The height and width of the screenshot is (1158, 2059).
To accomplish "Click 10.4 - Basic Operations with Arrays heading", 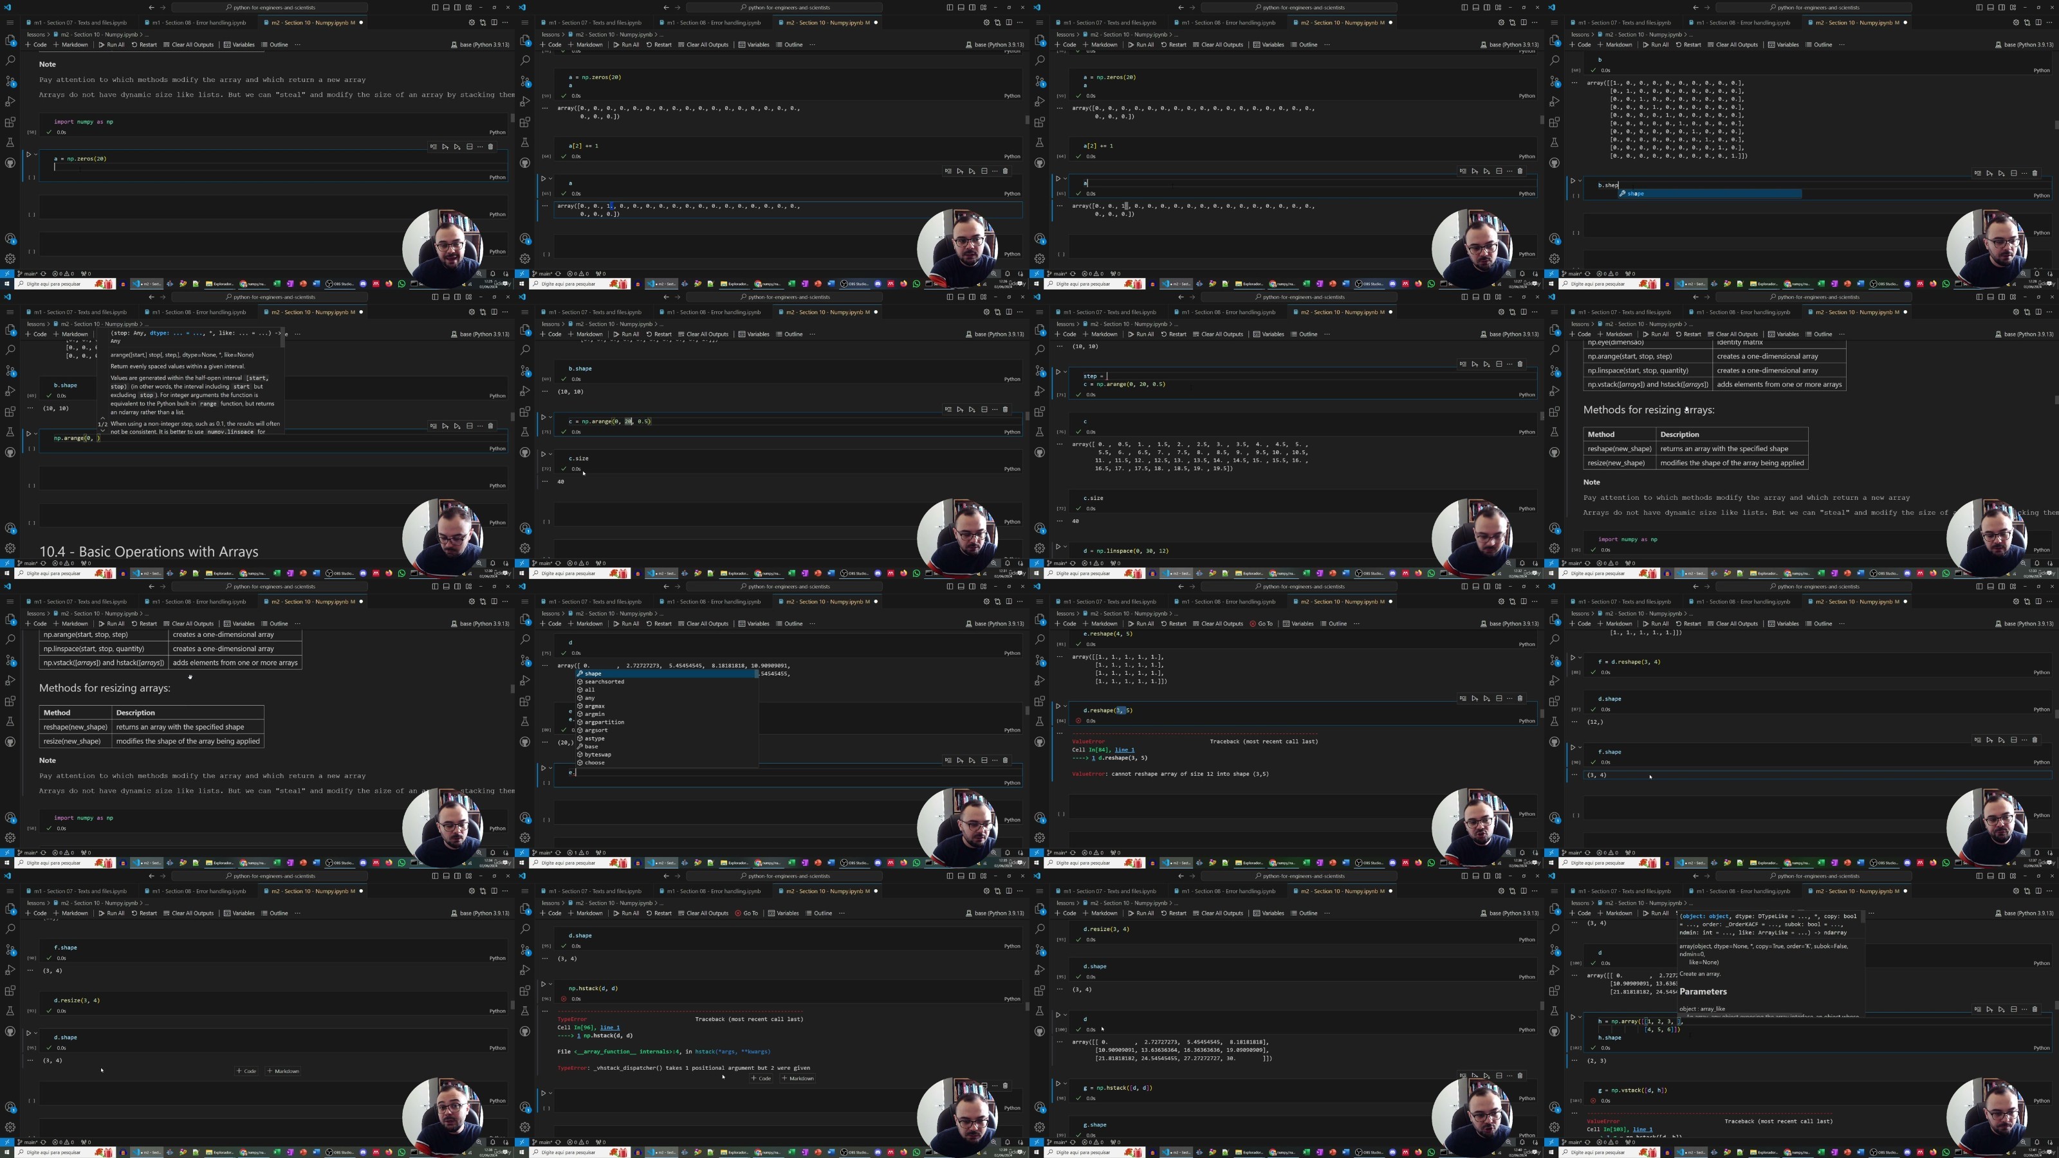I will [x=149, y=551].
